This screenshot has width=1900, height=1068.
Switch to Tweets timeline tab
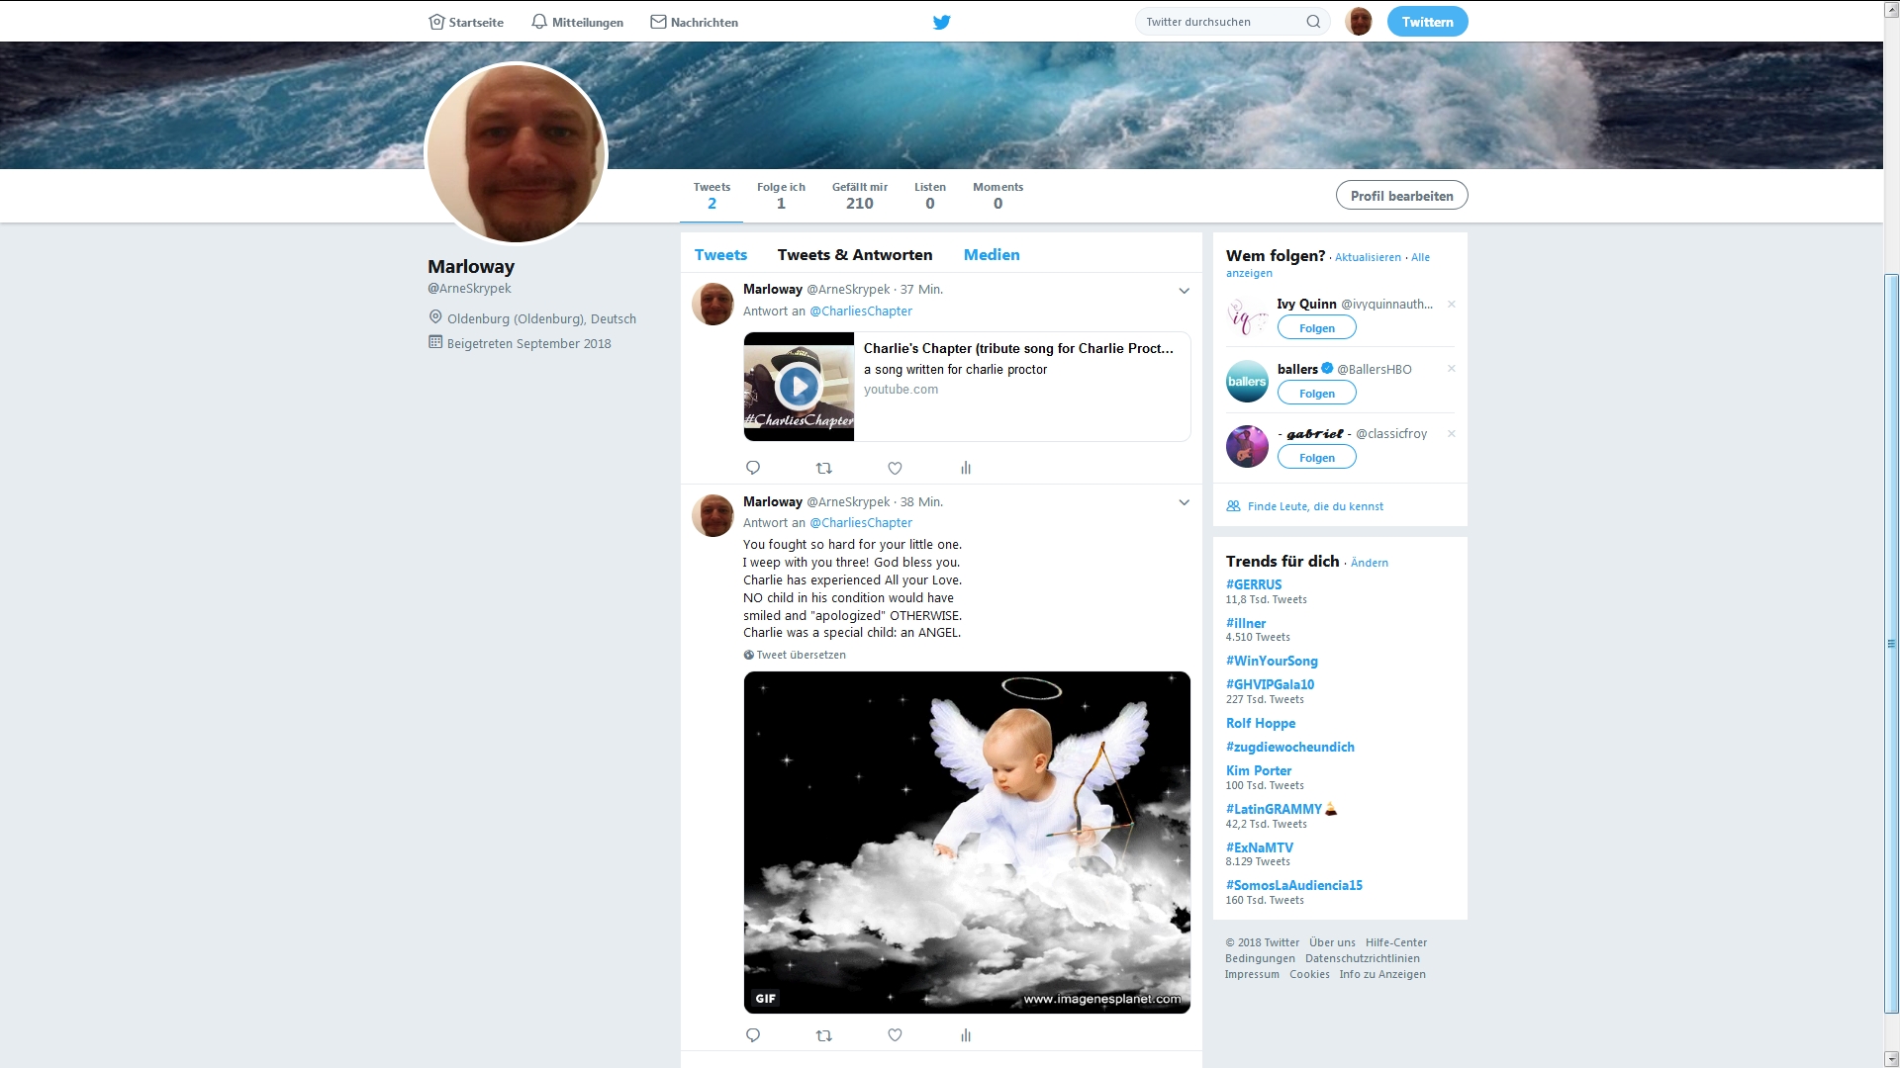tap(720, 255)
